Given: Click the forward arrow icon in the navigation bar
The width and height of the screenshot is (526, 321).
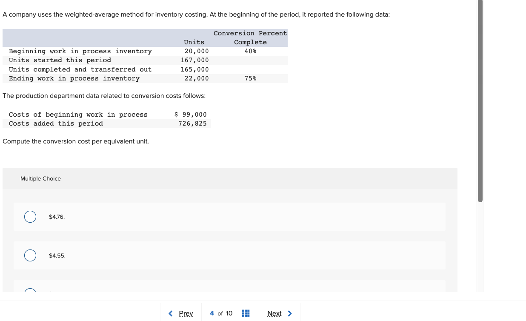Looking at the screenshot, I should pyautogui.click(x=290, y=313).
